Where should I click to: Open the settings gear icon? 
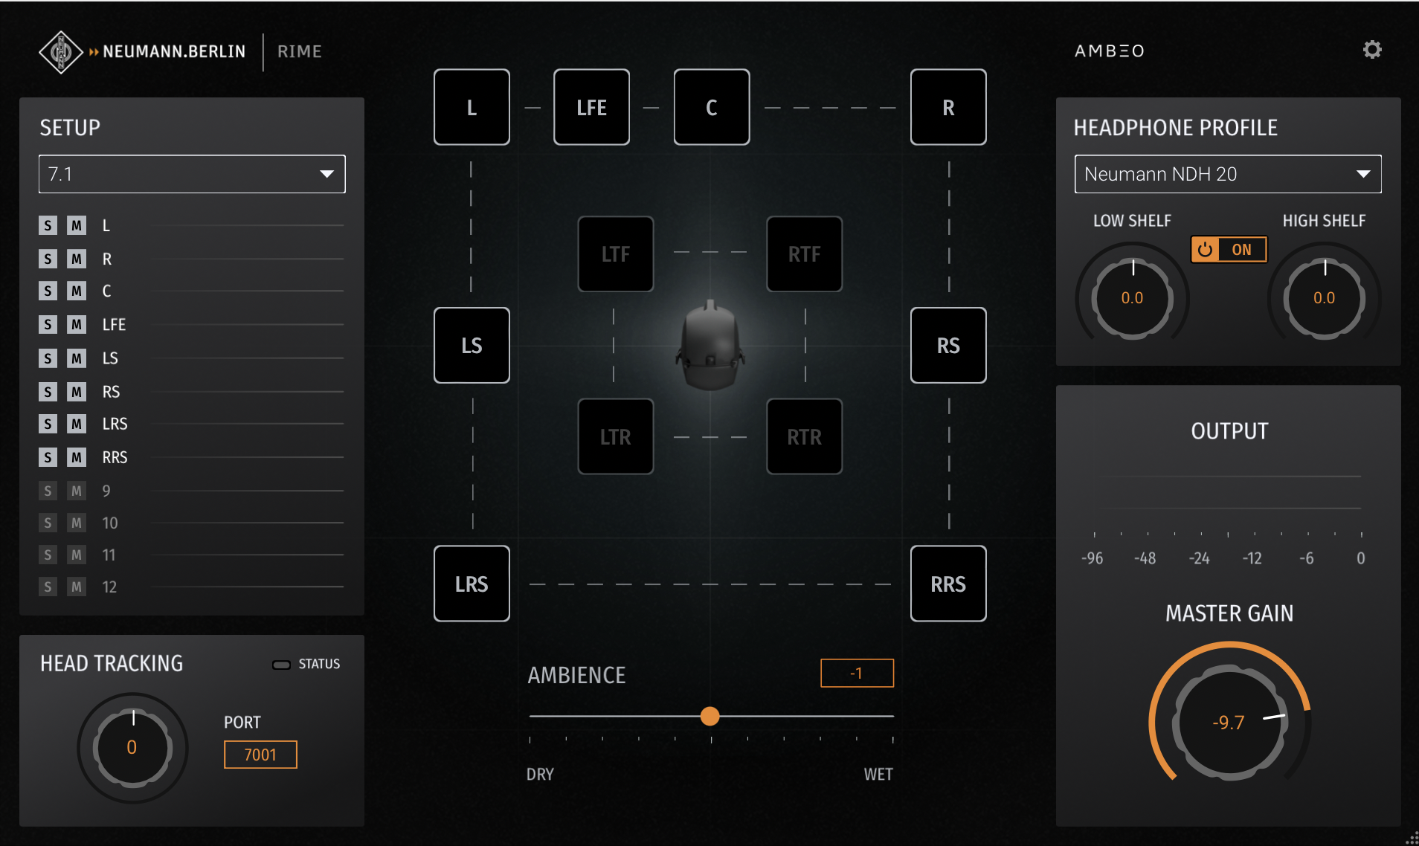(1371, 50)
